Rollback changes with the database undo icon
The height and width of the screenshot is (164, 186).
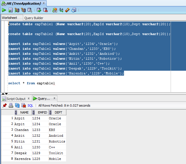[x=45, y=10]
